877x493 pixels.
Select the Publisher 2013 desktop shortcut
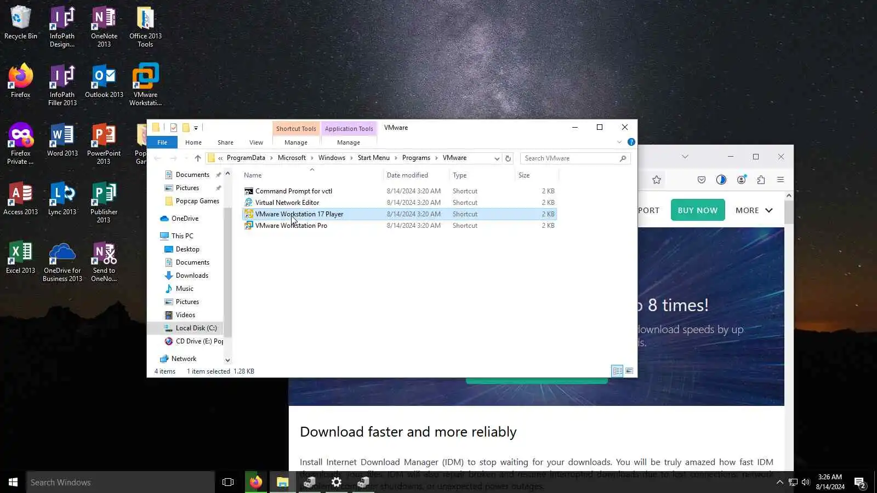[104, 202]
